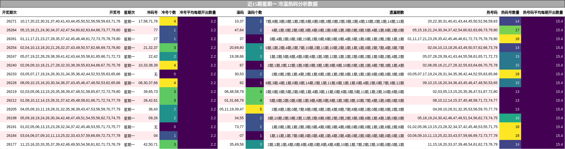Select warm code cell '01,31,66,79'
Viewport: 565px width, 149px height.
point(234,100)
